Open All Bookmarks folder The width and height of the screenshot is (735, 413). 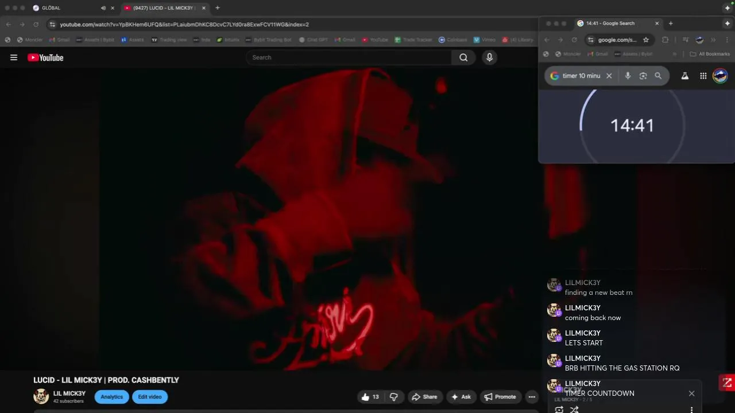pyautogui.click(x=710, y=54)
